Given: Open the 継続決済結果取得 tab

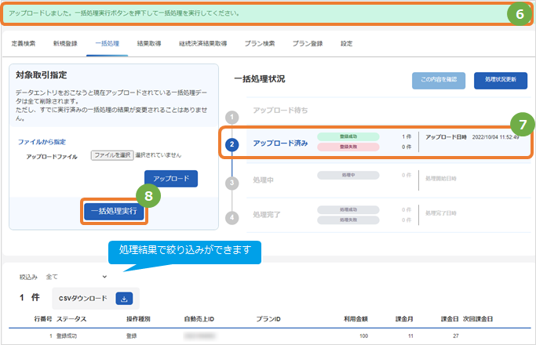Looking at the screenshot, I should [x=203, y=44].
